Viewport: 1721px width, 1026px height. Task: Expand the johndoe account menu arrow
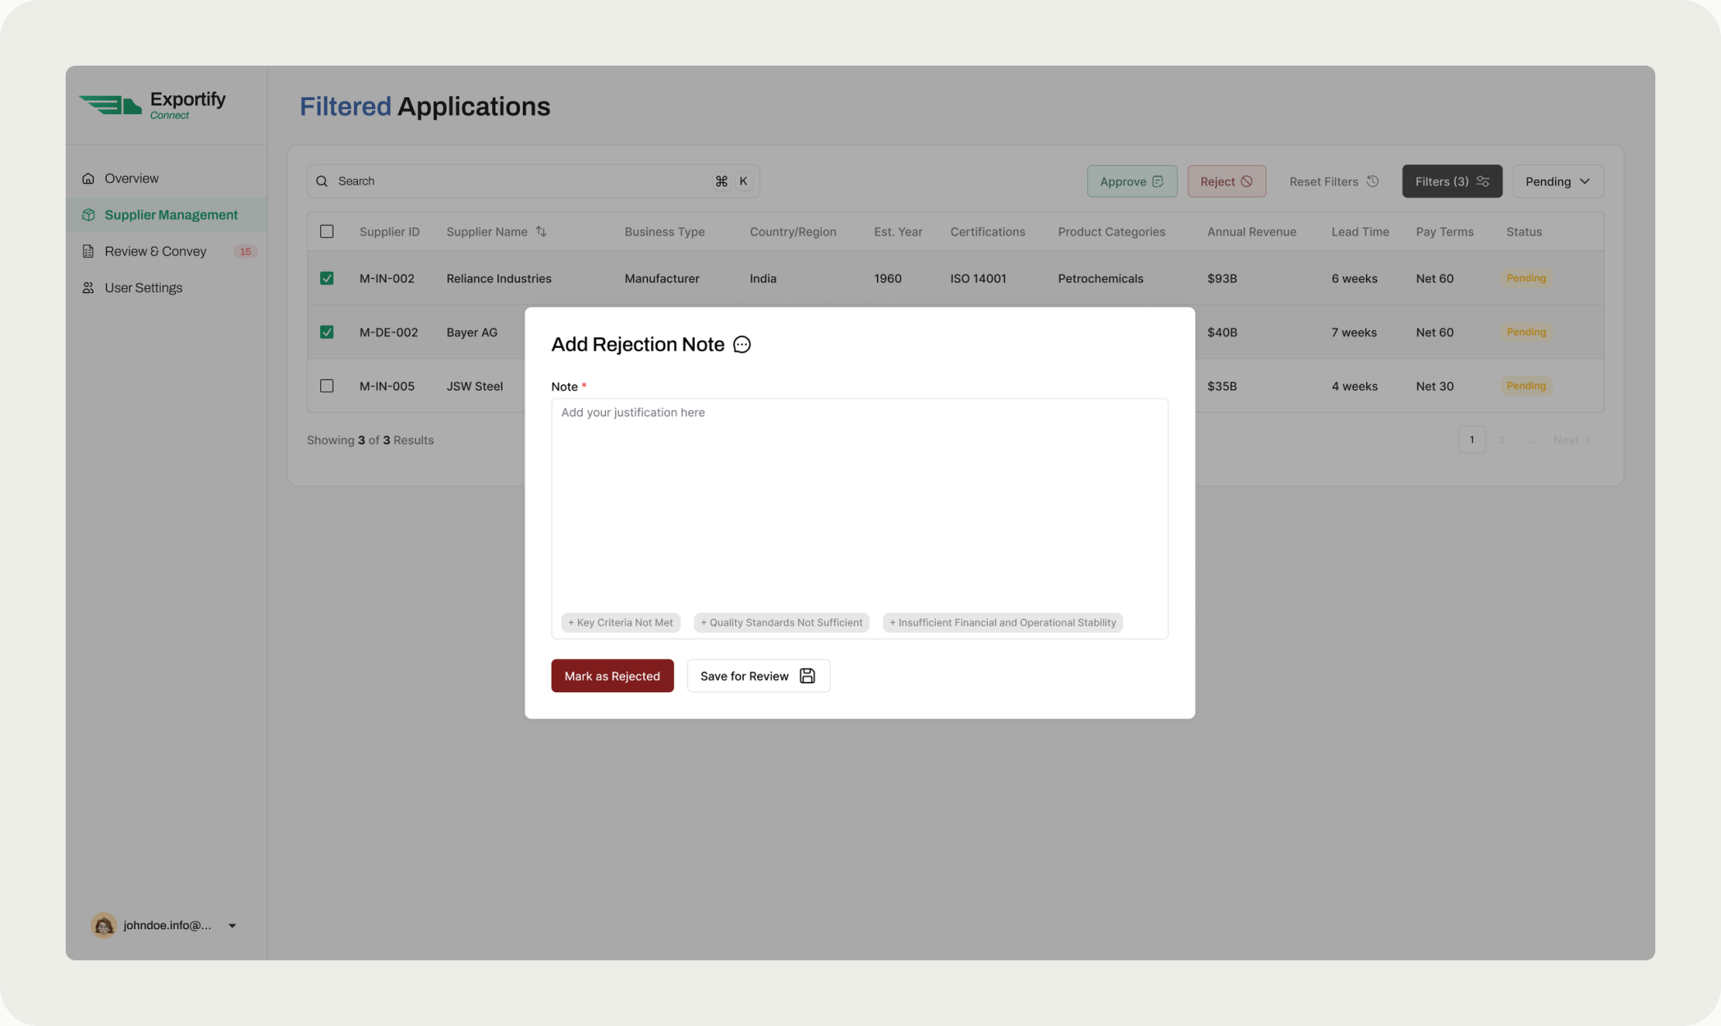tap(232, 926)
